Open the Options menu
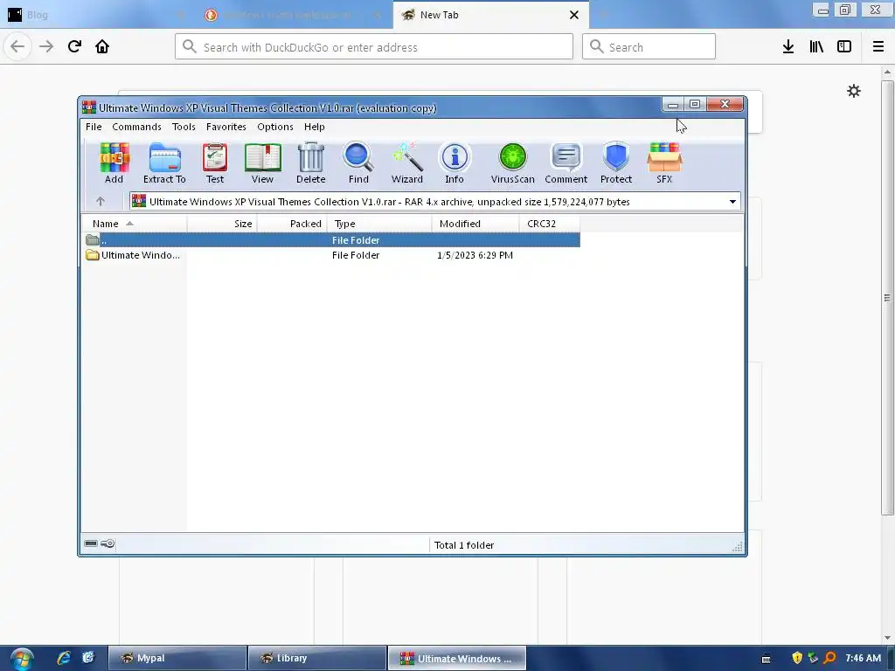 pyautogui.click(x=275, y=127)
